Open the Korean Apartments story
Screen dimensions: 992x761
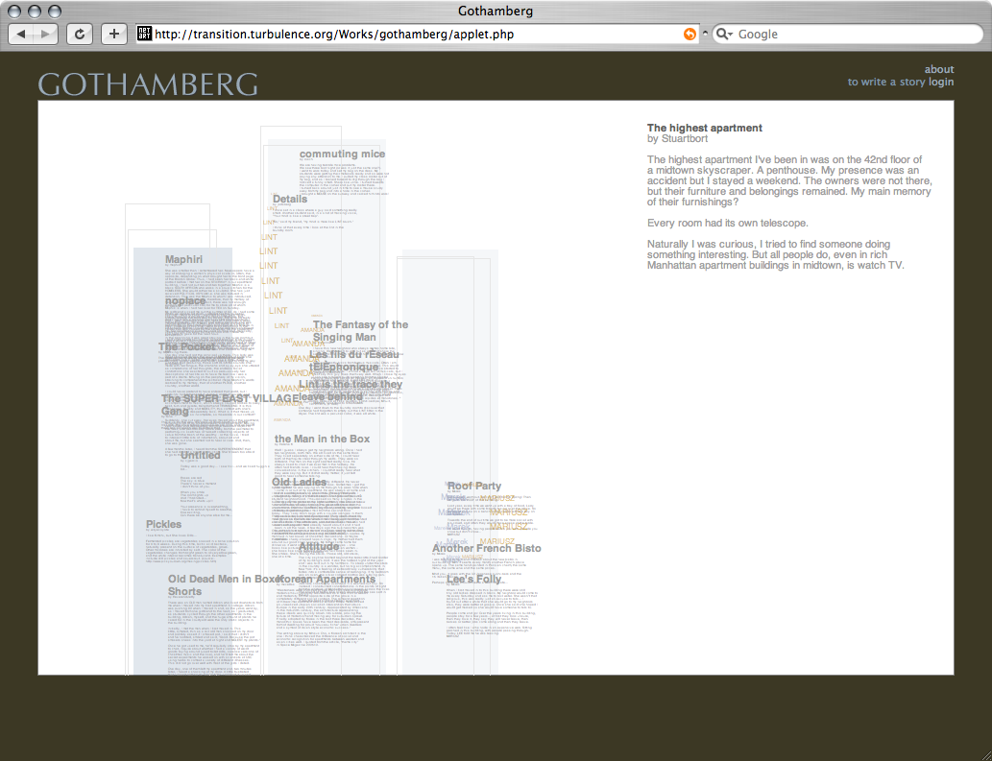pos(326,580)
